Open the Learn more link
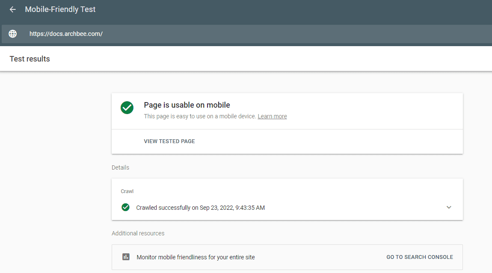This screenshot has width=492, height=273. coord(272,116)
